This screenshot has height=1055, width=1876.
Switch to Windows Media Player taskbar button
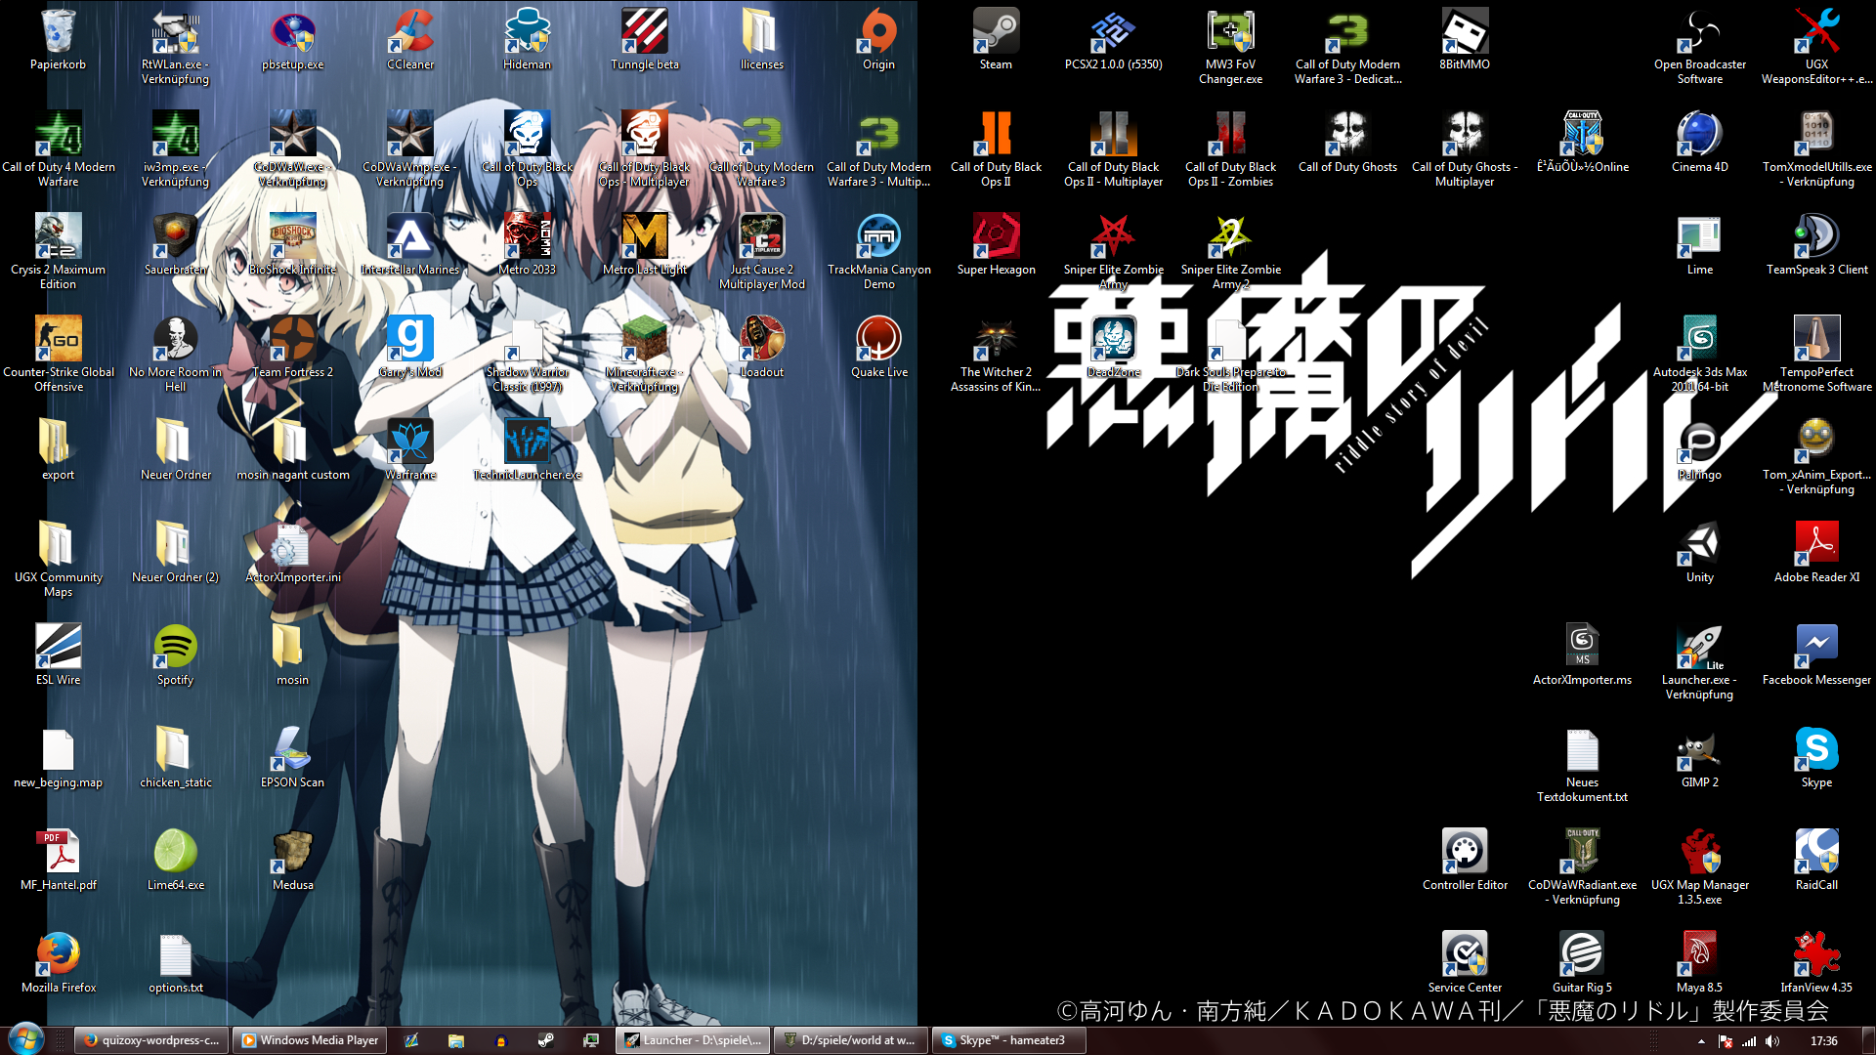point(309,1040)
